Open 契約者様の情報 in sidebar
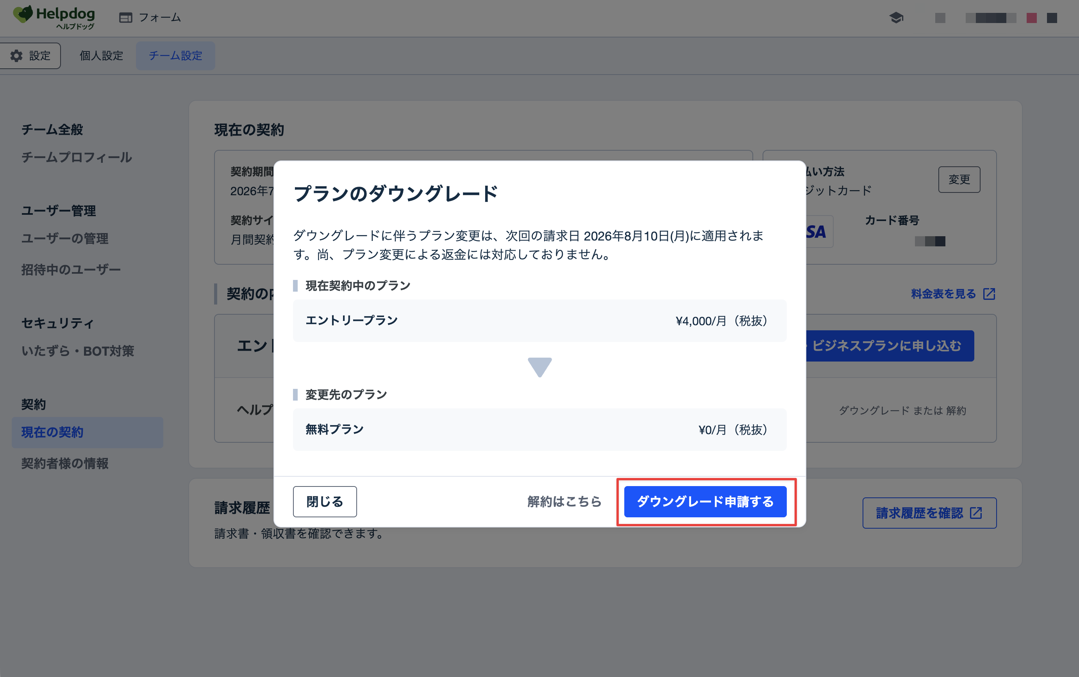 coord(65,463)
